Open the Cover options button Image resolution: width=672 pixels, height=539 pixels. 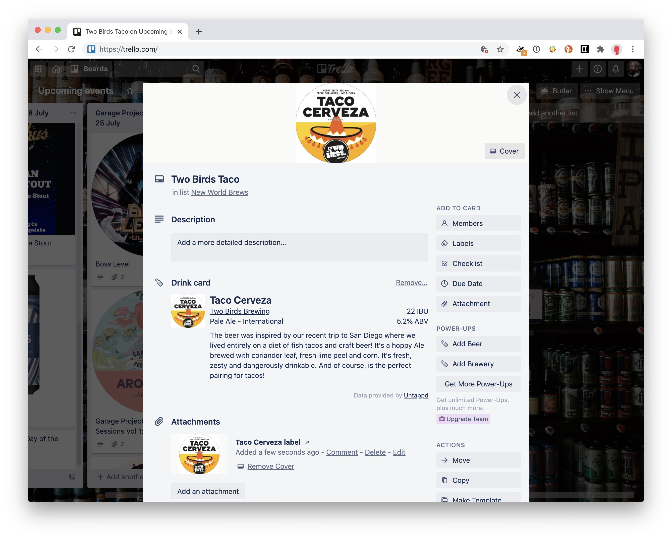[504, 151]
